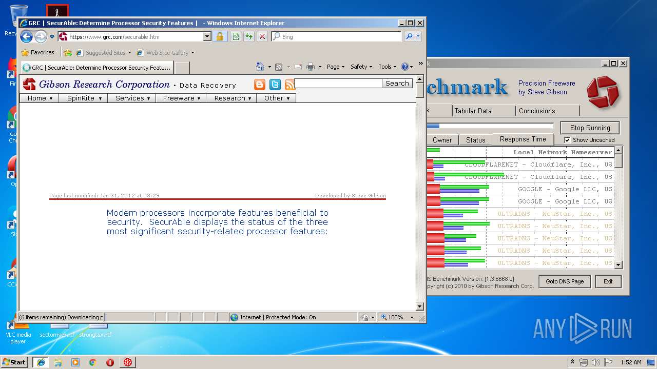Open the Home site menu
This screenshot has width=657, height=369.
[x=40, y=98]
